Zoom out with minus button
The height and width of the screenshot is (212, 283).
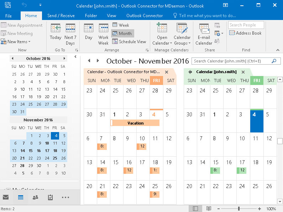click(218, 209)
